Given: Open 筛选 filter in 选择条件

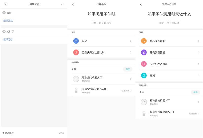Looking at the screenshot, I should point(128,69).
